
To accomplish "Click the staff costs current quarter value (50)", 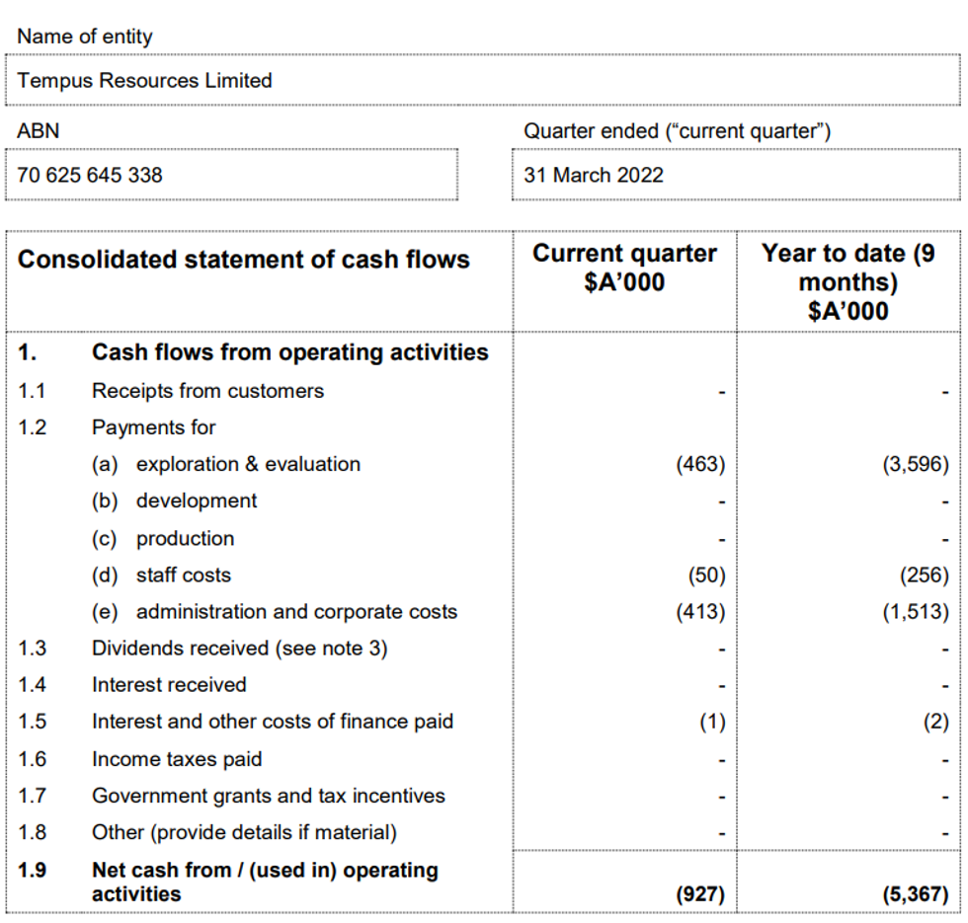I will tap(705, 575).
